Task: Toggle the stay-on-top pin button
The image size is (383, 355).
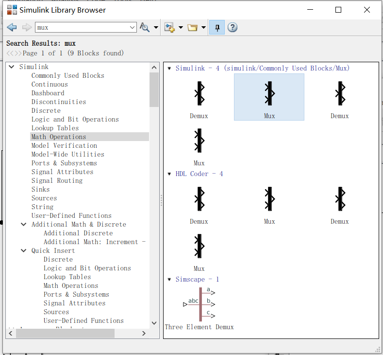Action: point(217,27)
